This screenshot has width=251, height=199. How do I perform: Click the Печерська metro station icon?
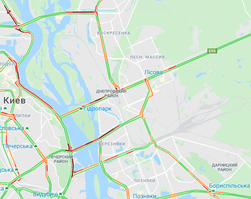pos(36,146)
